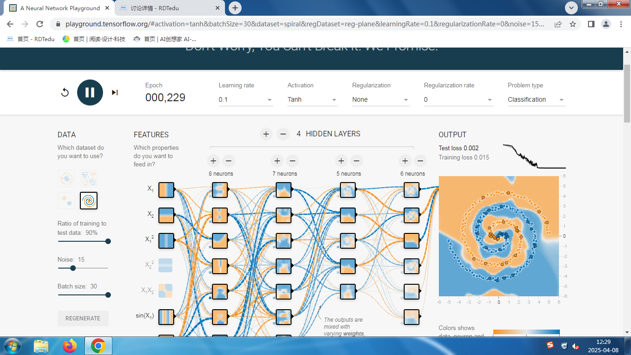
Task: Reset the network with the reset icon
Action: coord(65,92)
